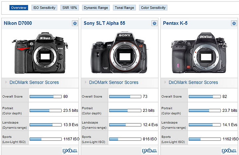
Task: Click the plus icon on Sony SLT Alpha 55 card
Action: (x=154, y=23)
